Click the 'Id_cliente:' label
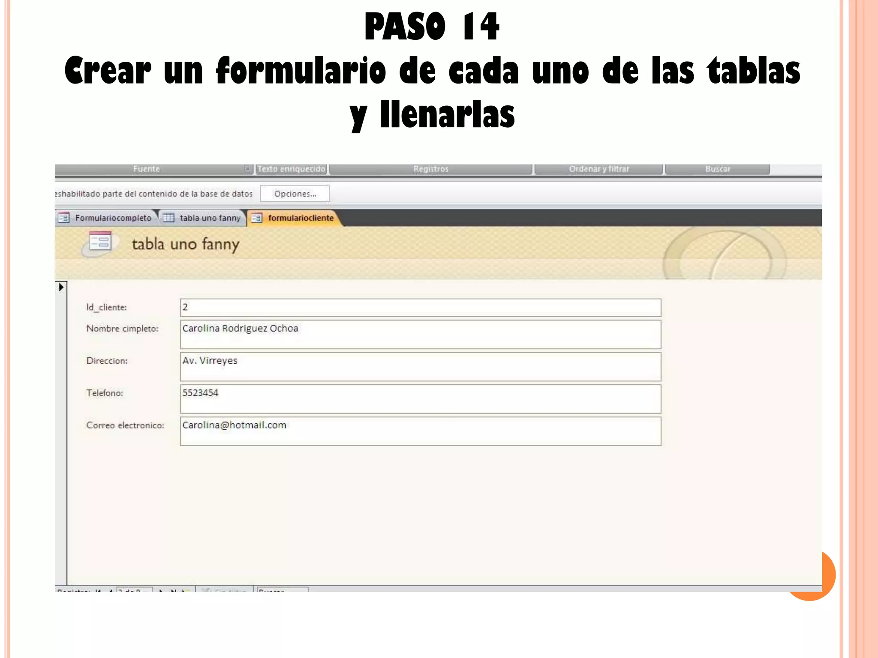The image size is (878, 658). pyautogui.click(x=106, y=307)
